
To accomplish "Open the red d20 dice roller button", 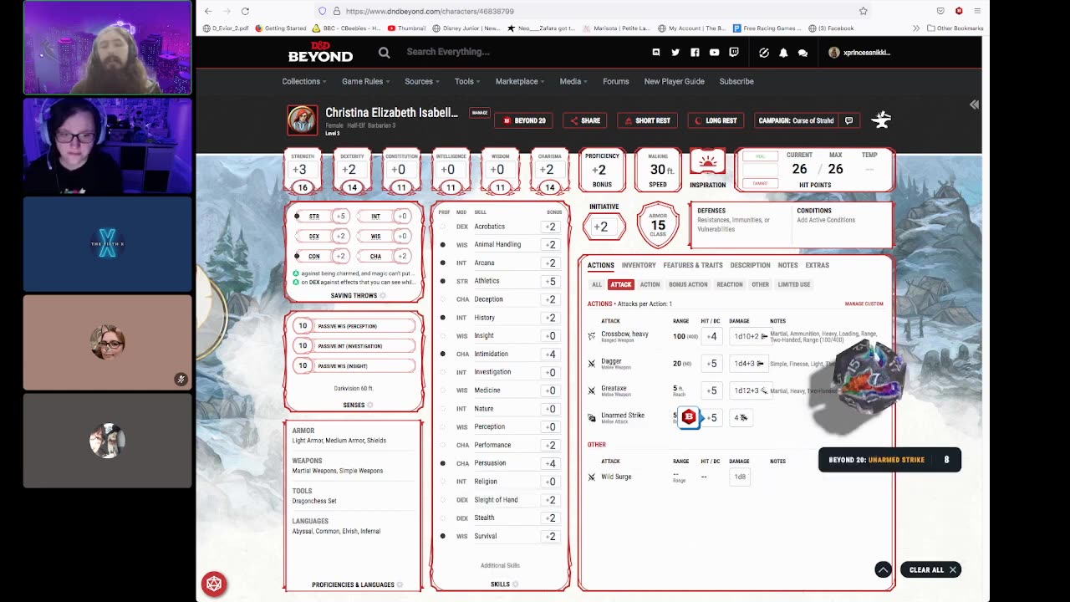I will pos(214,584).
